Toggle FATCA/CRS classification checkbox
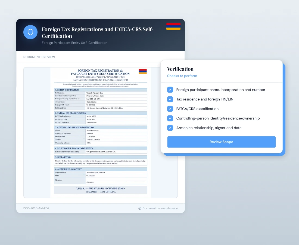299x245 pixels. [x=170, y=109]
